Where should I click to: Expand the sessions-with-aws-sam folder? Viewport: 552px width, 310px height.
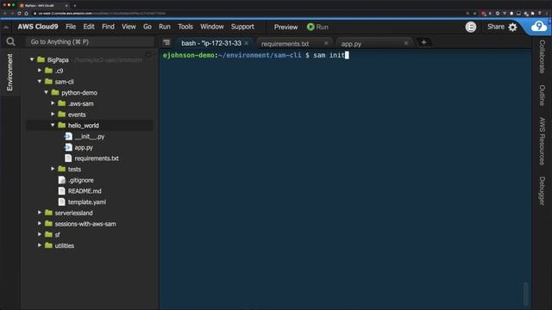[x=40, y=223]
